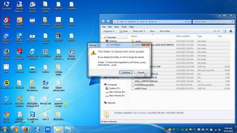Open the Edit menu in Explorer
The image size is (237, 133).
point(110,27)
